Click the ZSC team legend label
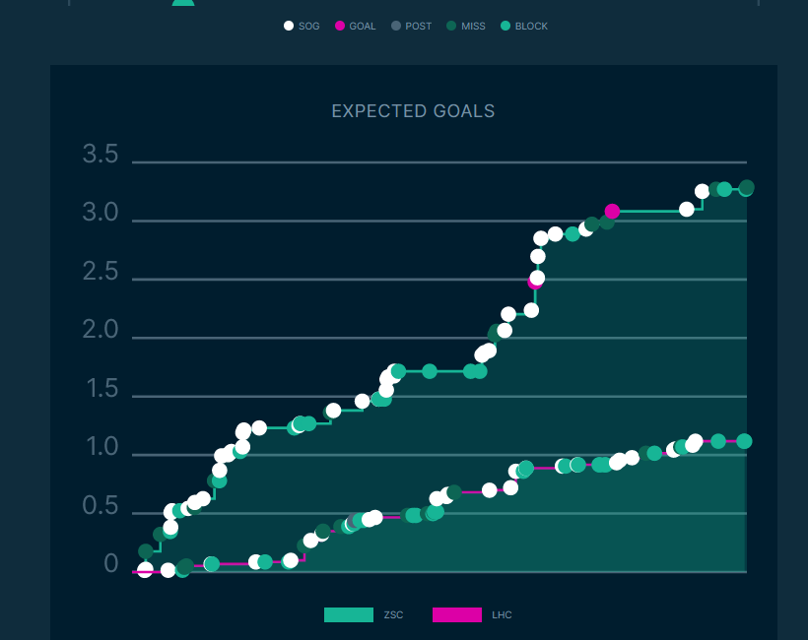Image resolution: width=808 pixels, height=640 pixels. pos(394,615)
